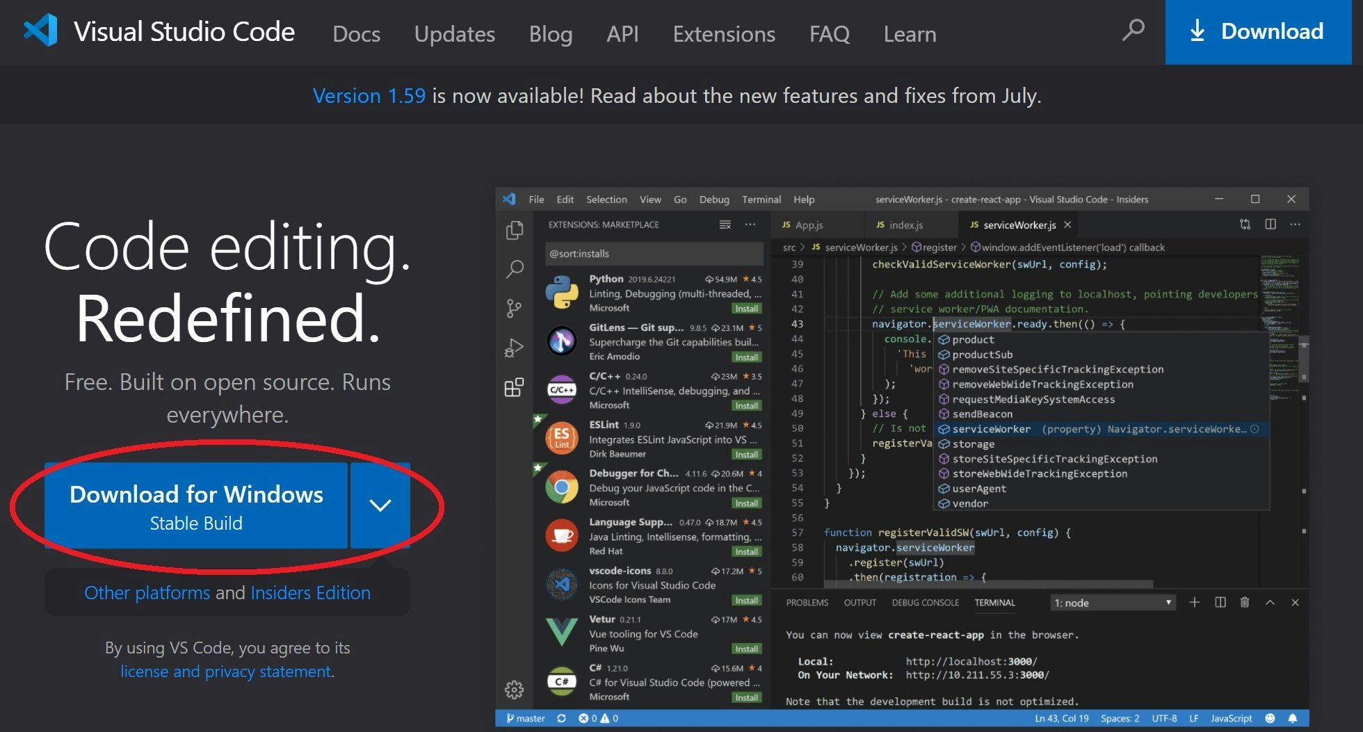Open the Terminal menu in the editor
This screenshot has width=1363, height=732.
pyautogui.click(x=761, y=200)
